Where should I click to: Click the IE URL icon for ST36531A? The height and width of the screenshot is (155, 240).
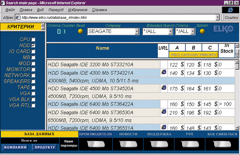tap(164, 127)
